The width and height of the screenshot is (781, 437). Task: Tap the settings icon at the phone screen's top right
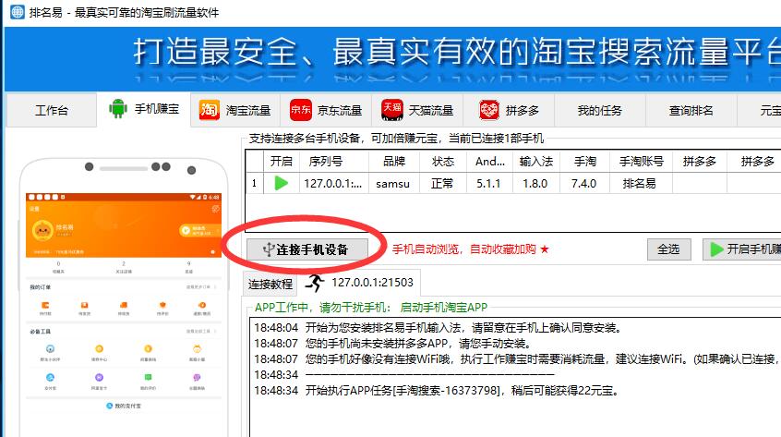pyautogui.click(x=215, y=209)
